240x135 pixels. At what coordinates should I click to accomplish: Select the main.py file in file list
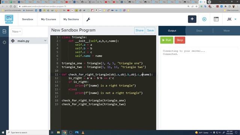click(28, 41)
